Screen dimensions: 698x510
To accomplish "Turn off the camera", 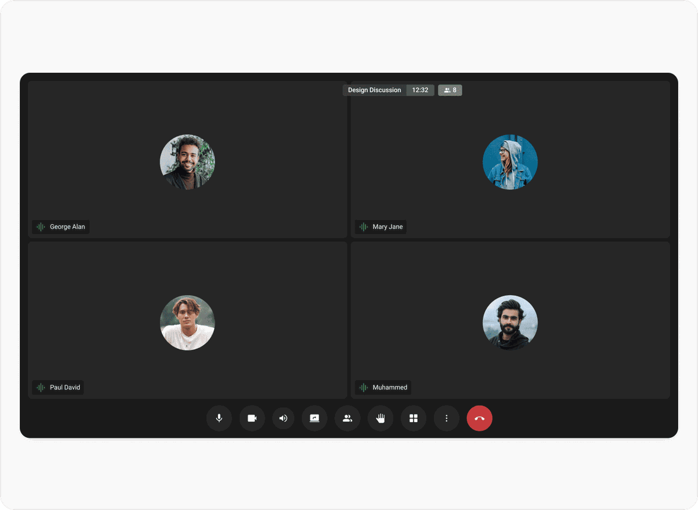I will pyautogui.click(x=252, y=418).
